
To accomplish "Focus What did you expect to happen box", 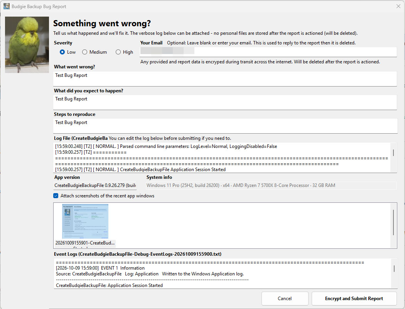I will point(225,102).
